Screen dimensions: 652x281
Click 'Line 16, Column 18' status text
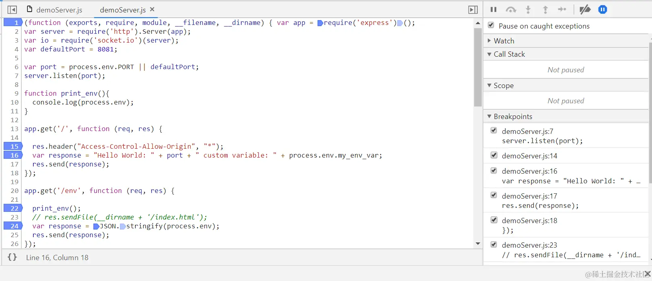click(x=57, y=258)
